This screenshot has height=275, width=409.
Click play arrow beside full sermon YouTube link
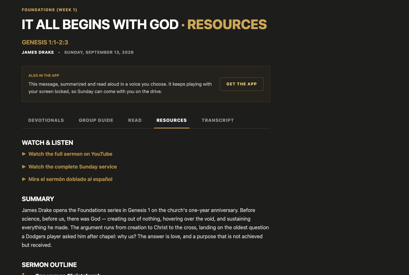click(24, 154)
